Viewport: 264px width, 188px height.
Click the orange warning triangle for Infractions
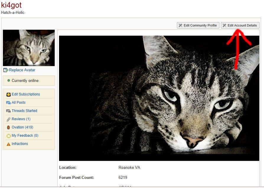pos(9,144)
